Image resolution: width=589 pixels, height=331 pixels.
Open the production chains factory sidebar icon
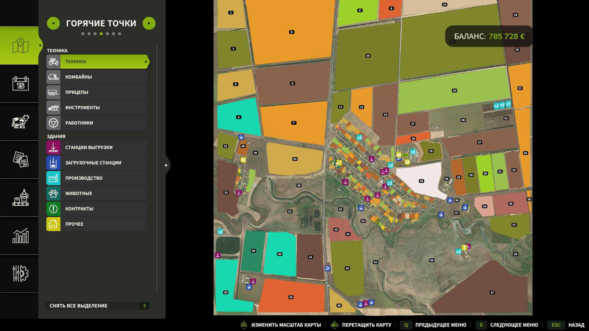coord(20,198)
